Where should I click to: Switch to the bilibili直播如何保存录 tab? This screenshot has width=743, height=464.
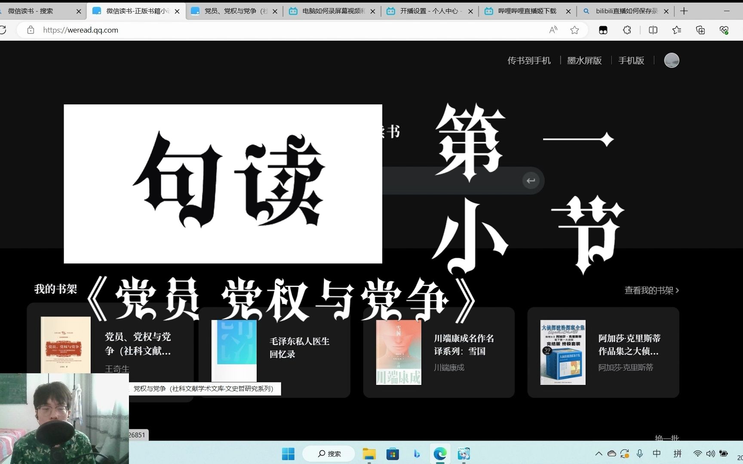pyautogui.click(x=626, y=11)
